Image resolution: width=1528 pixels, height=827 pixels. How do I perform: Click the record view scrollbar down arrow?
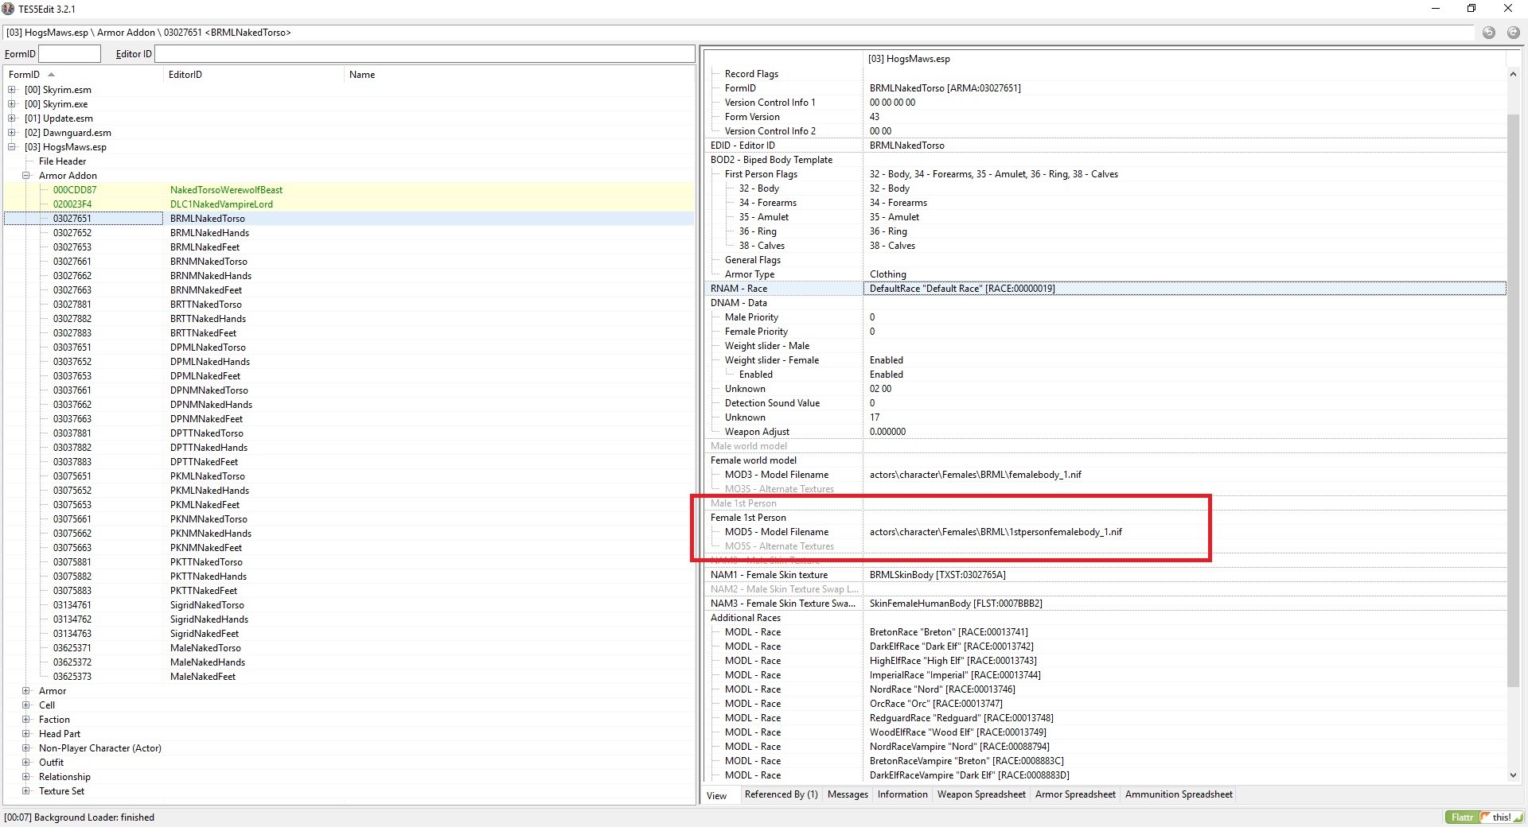click(1513, 775)
